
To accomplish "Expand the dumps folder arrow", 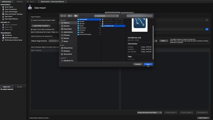I will 100,21.
